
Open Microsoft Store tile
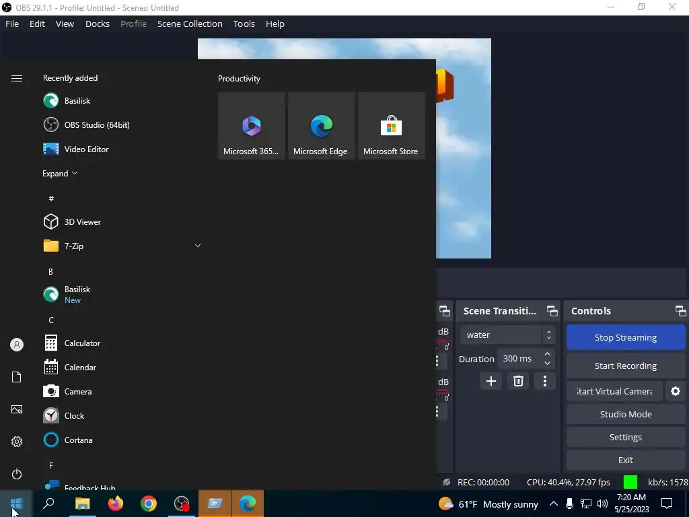[x=391, y=126]
